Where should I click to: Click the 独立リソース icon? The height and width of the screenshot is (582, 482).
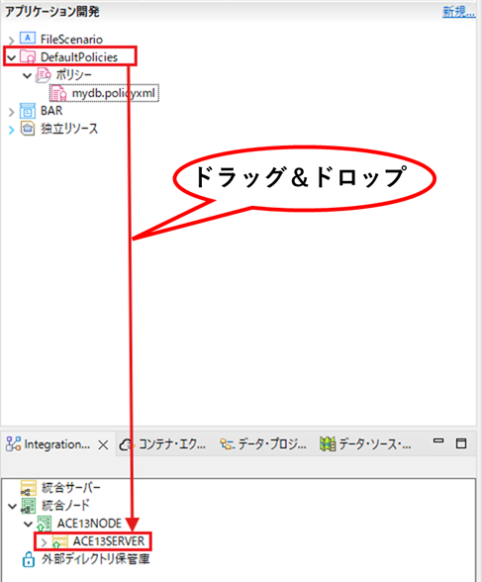pyautogui.click(x=28, y=129)
